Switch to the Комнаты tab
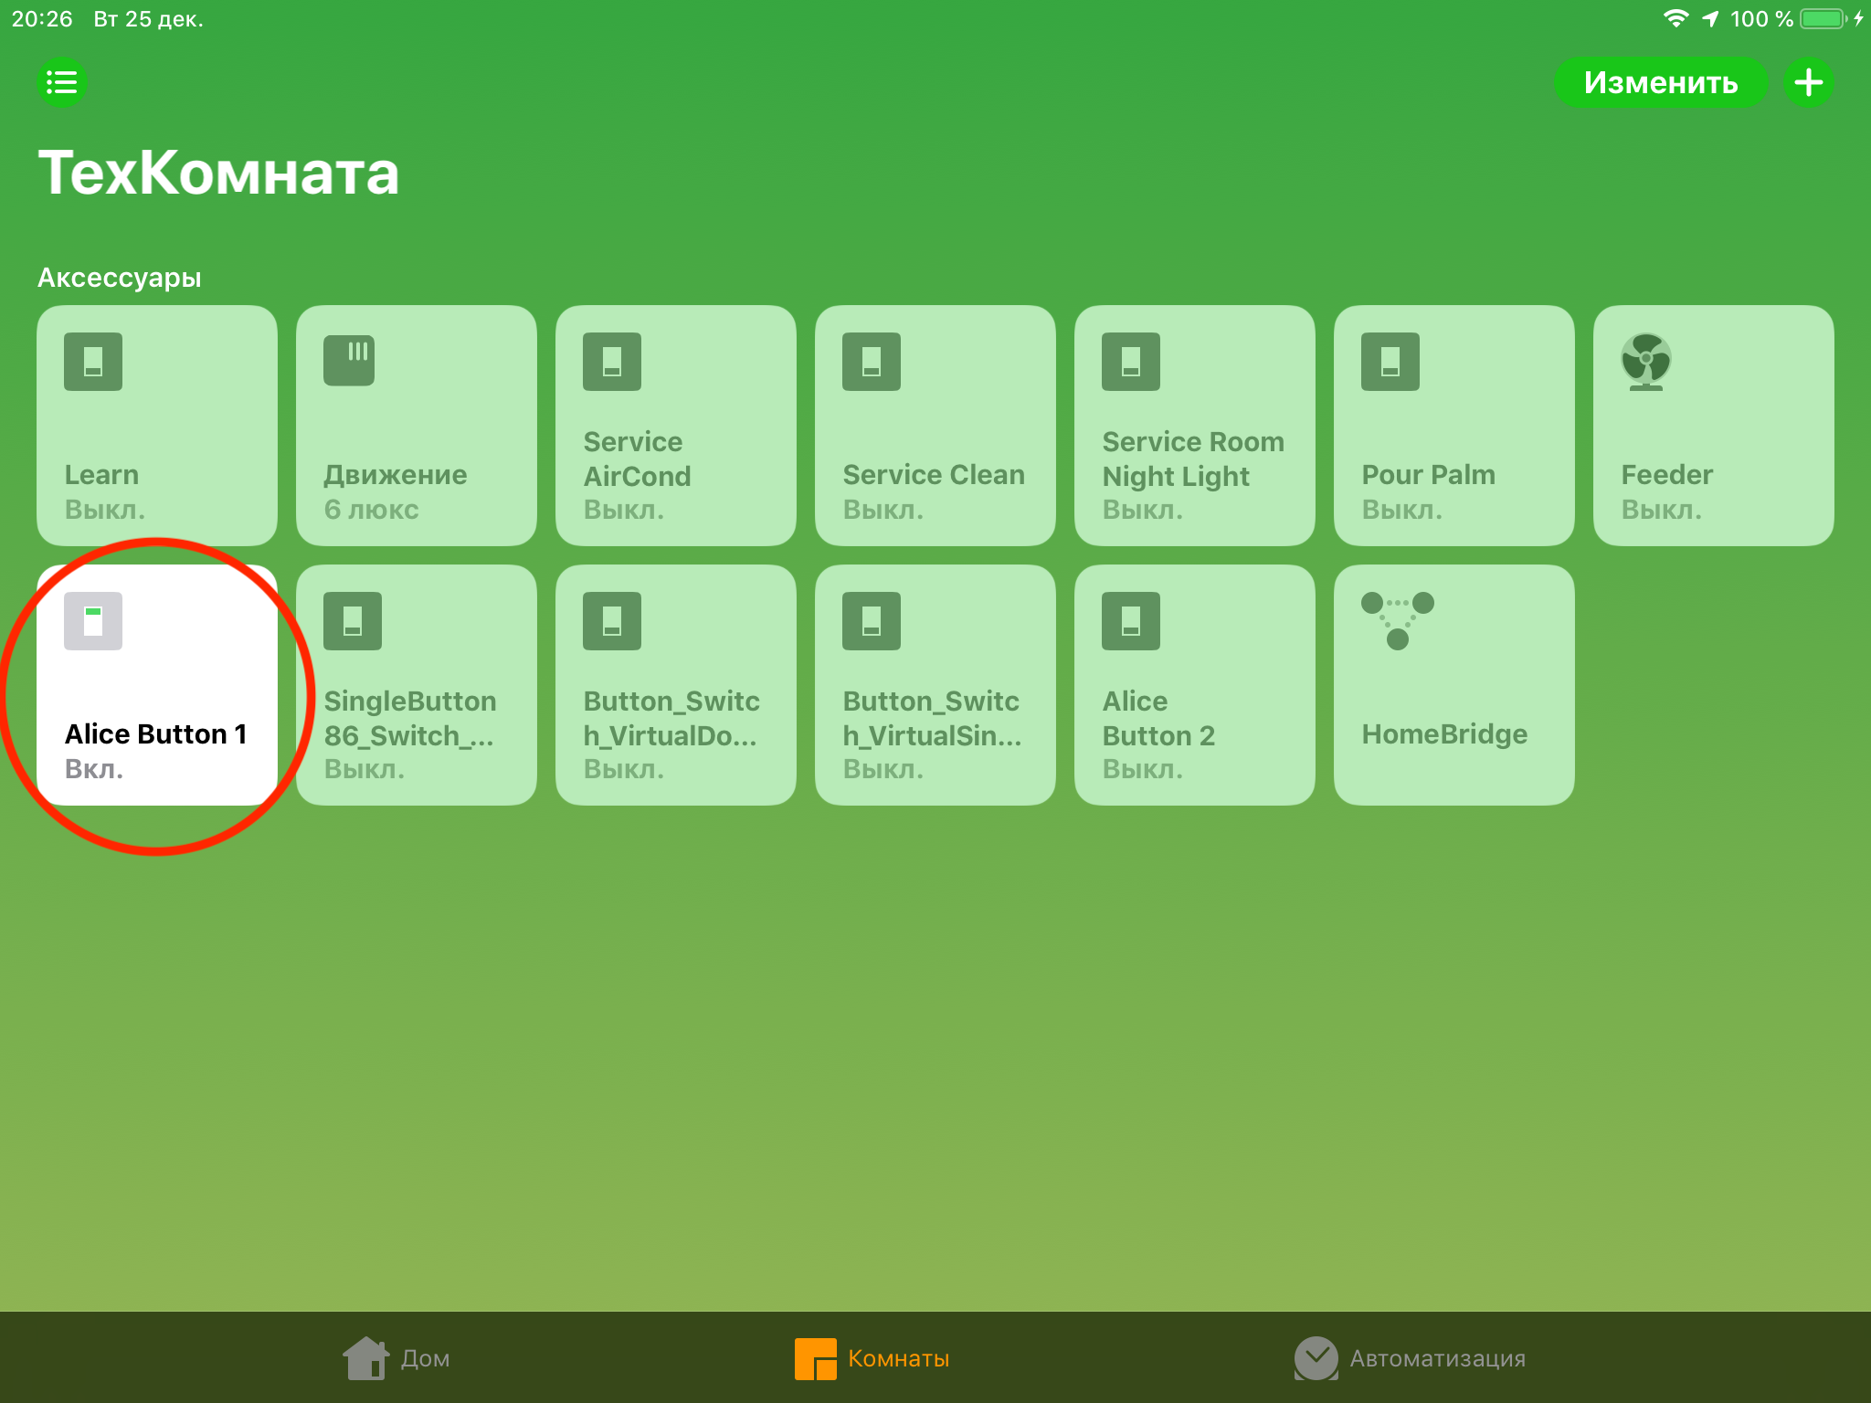This screenshot has width=1871, height=1403. coord(872,1358)
